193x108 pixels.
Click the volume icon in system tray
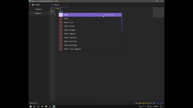[151, 106]
